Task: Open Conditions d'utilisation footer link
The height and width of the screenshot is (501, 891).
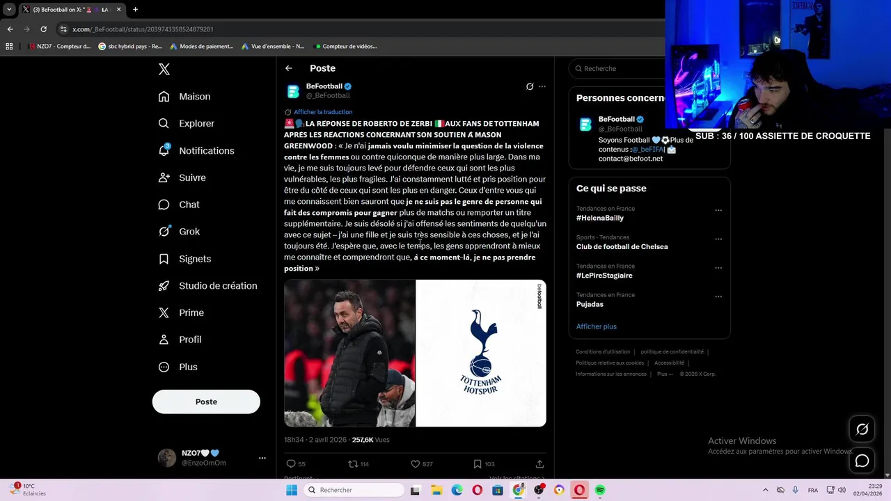Action: 603,352
